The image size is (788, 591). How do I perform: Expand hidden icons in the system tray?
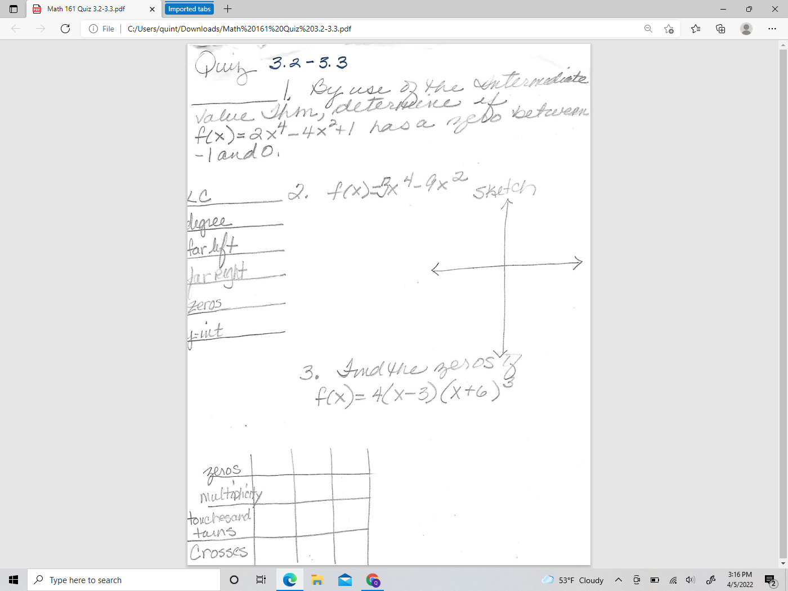618,579
